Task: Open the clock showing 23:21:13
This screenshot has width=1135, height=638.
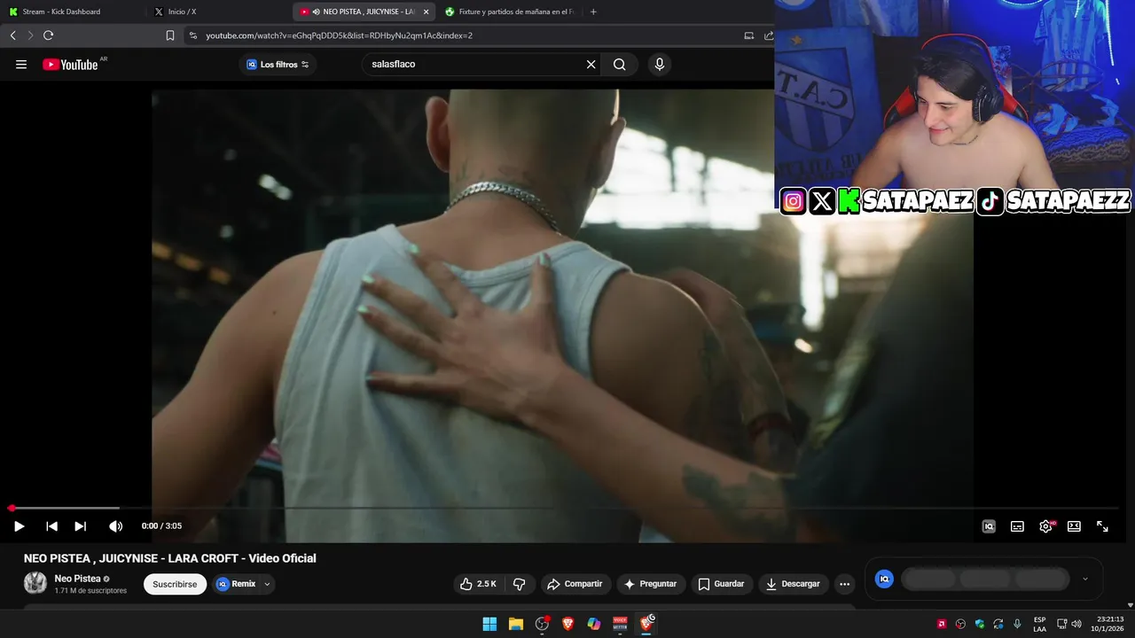Action: click(x=1109, y=624)
